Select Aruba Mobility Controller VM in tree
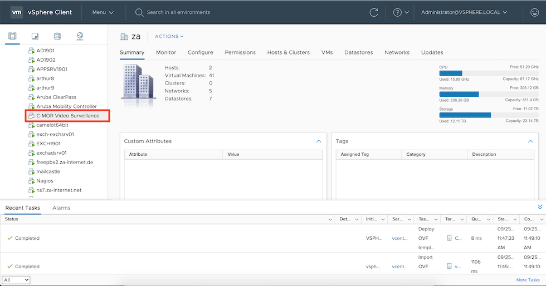Image resolution: width=546 pixels, height=286 pixels. click(x=66, y=106)
